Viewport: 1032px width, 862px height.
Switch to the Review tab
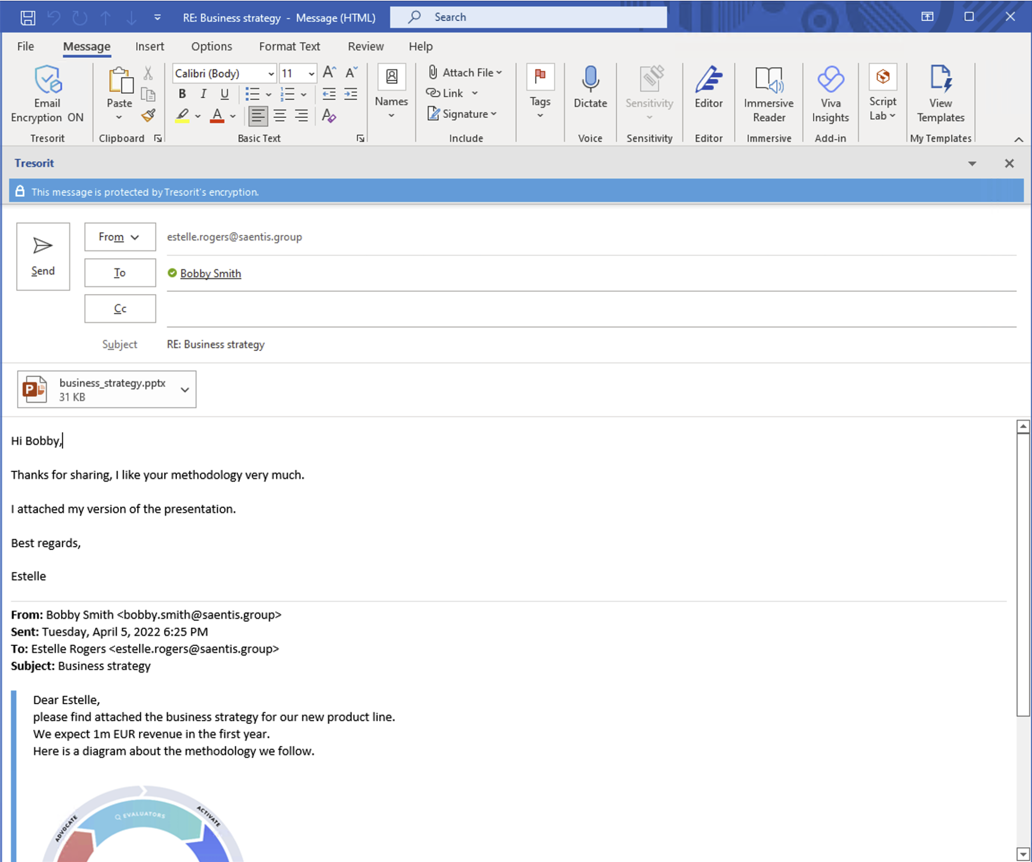click(366, 46)
